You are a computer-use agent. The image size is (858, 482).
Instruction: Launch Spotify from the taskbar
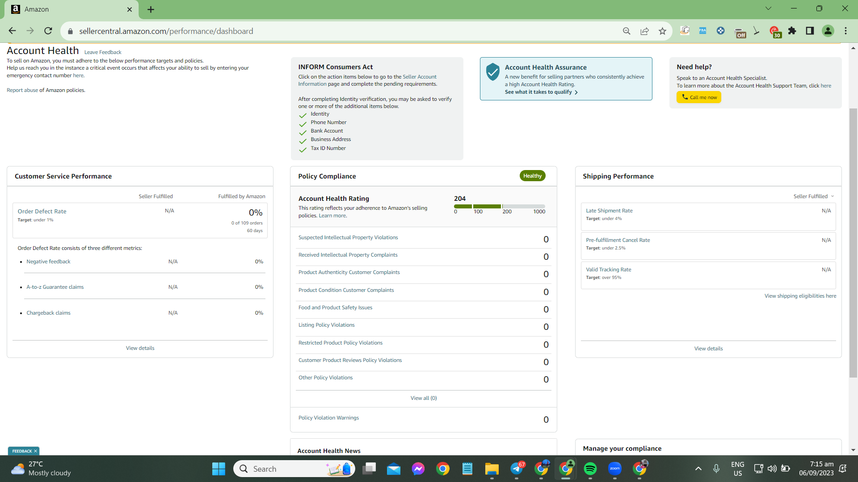[x=590, y=469]
